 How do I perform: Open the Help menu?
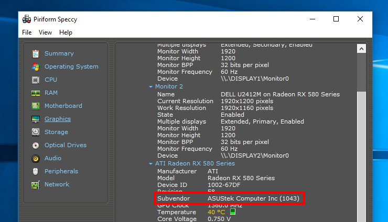(x=66, y=32)
